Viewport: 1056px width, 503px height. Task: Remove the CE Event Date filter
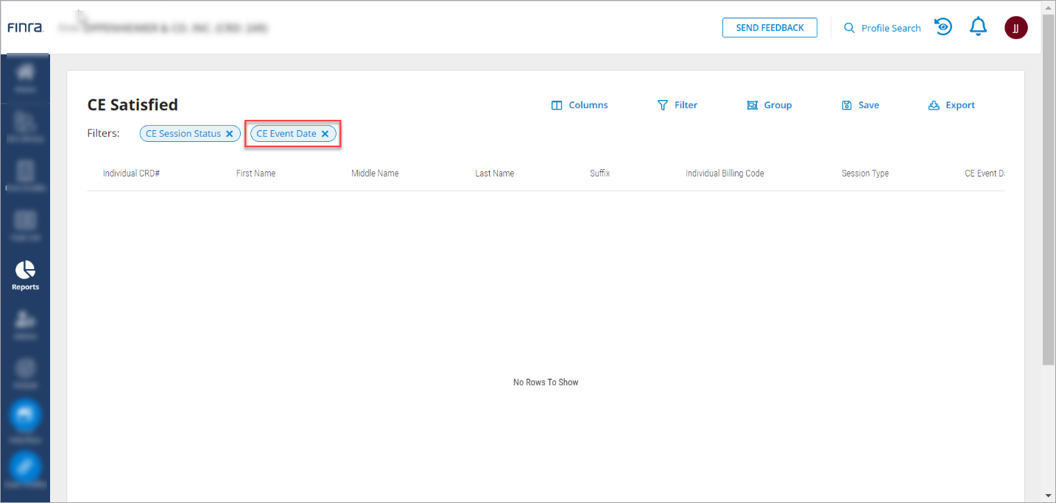pyautogui.click(x=325, y=134)
